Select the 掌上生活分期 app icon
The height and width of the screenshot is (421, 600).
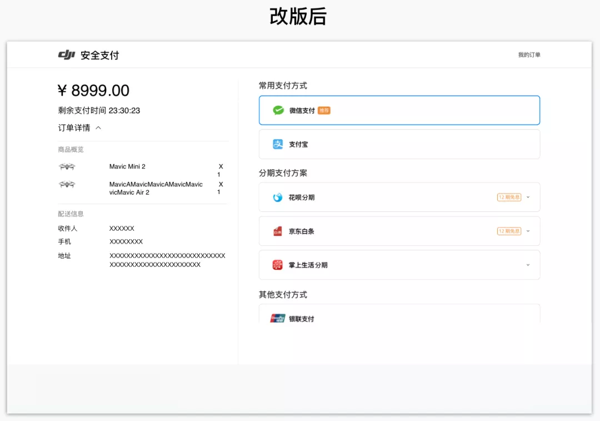[277, 265]
